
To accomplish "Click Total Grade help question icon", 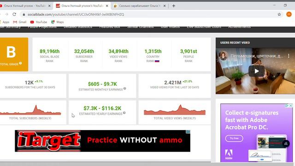I will (20, 63).
